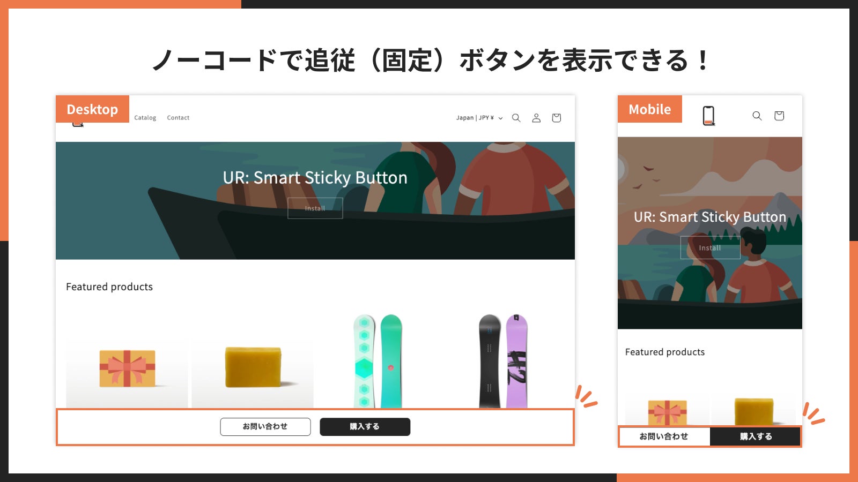
Task: Open the teal snowboard product thumbnail
Action: (378, 361)
